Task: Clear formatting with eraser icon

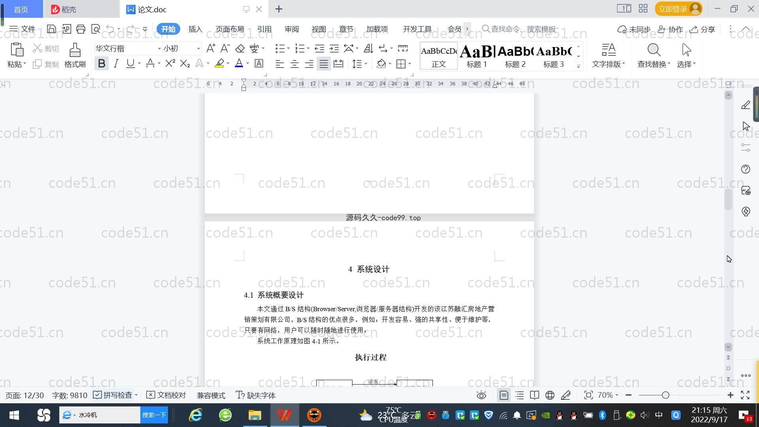Action: [x=240, y=48]
